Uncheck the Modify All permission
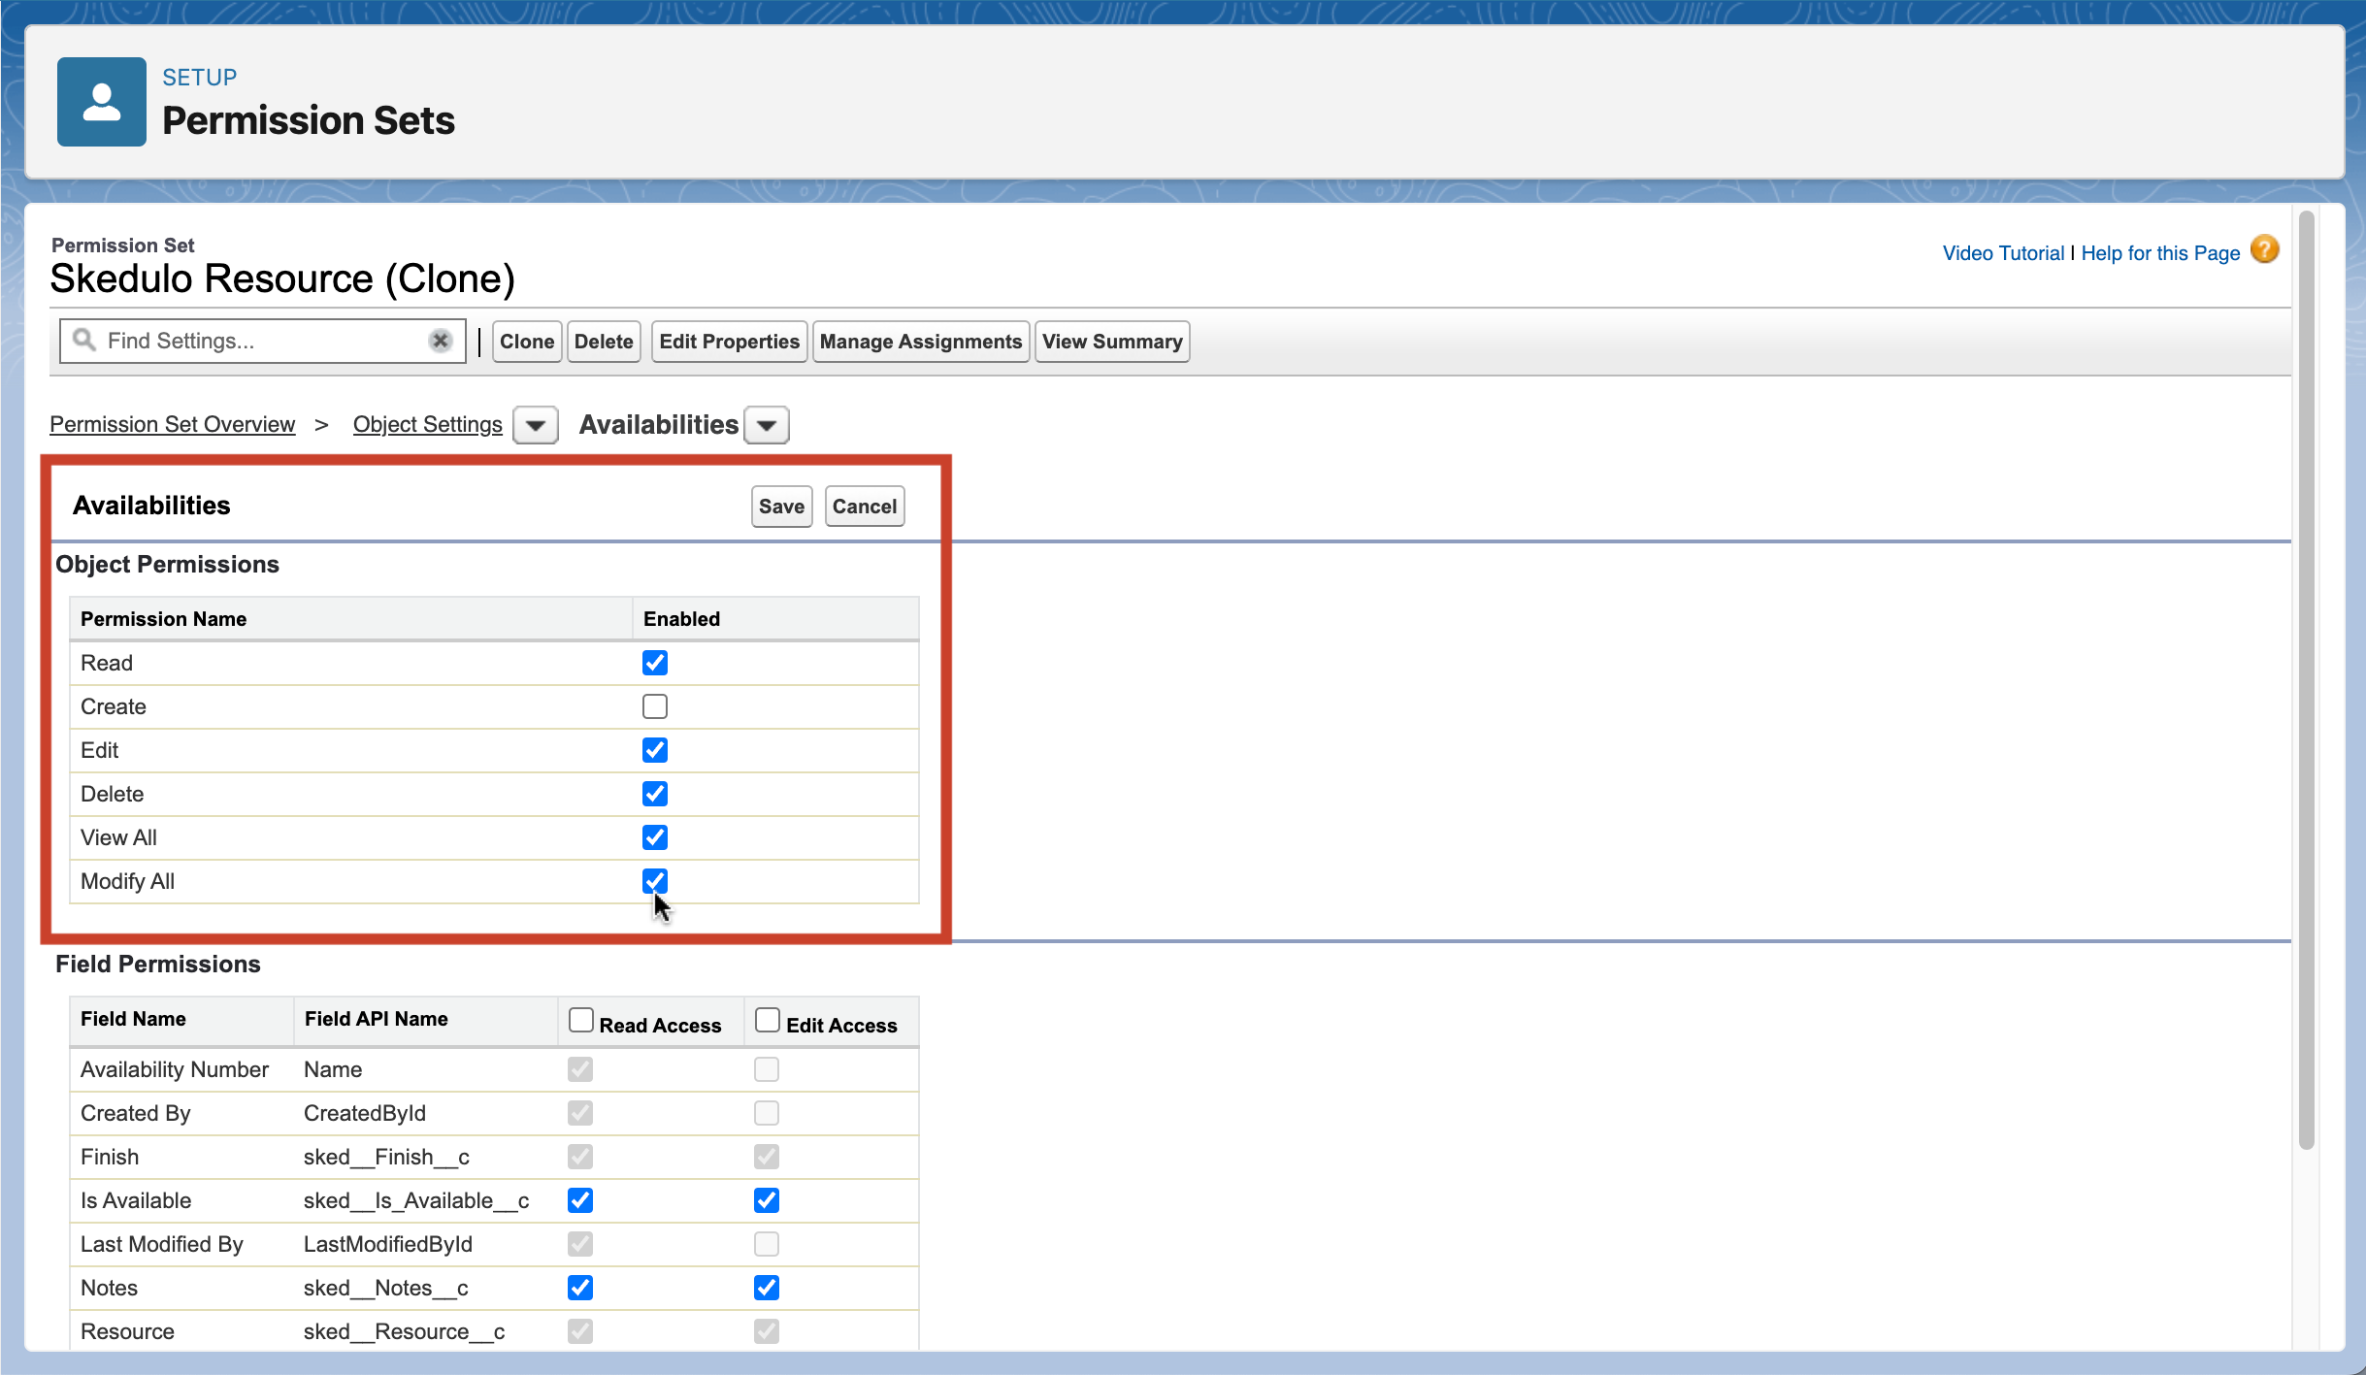Image resolution: width=2366 pixels, height=1375 pixels. coord(654,880)
